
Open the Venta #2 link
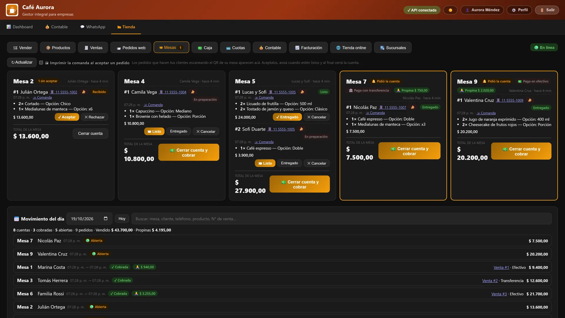coord(490,281)
